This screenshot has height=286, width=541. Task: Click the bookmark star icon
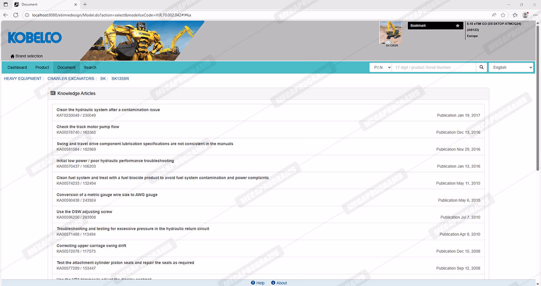(x=457, y=26)
